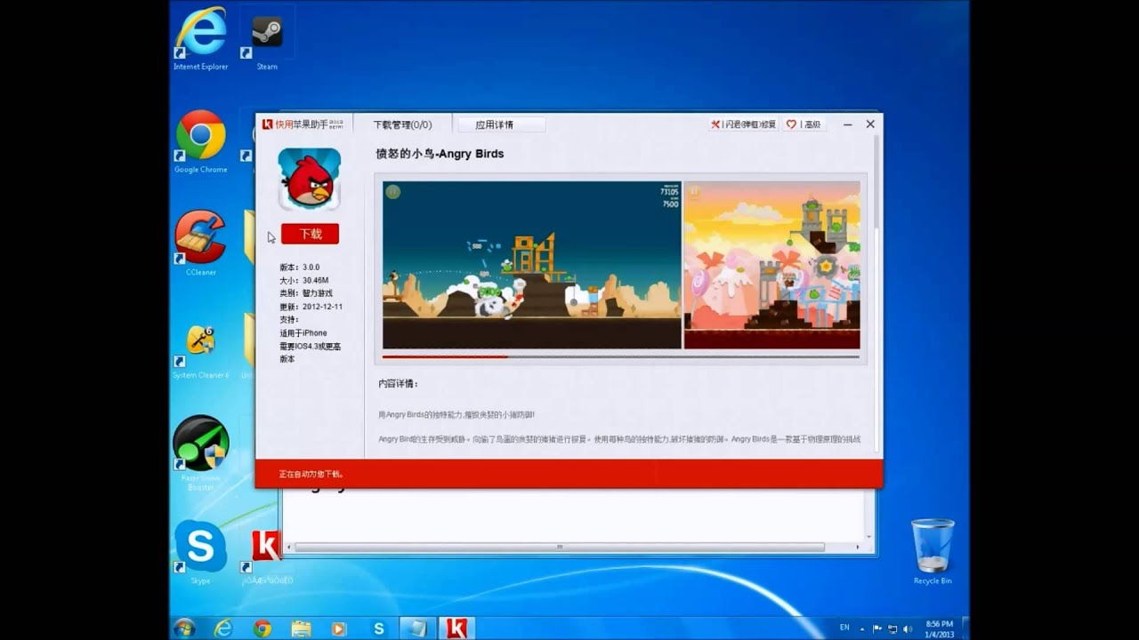
Task: Click the network tray icon
Action: pyautogui.click(x=893, y=628)
